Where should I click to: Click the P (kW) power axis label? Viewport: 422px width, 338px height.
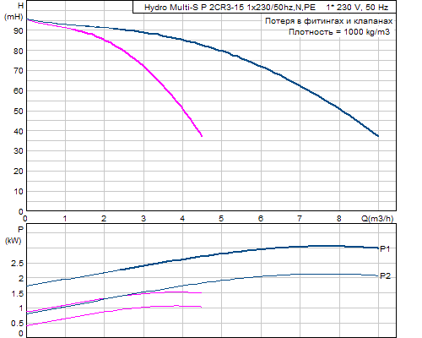[x=14, y=235]
